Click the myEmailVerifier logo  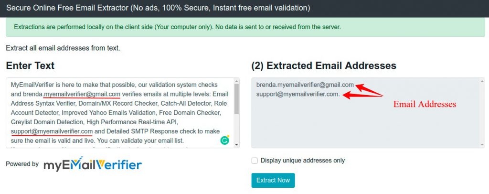93,164
